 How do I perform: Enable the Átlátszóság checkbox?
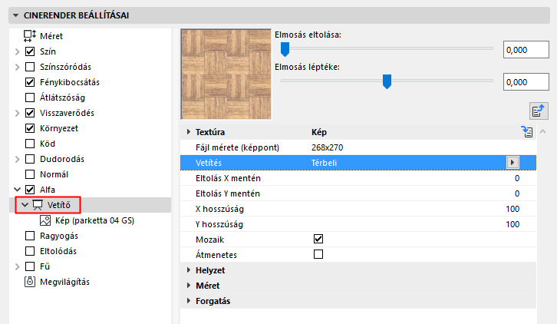(30, 98)
